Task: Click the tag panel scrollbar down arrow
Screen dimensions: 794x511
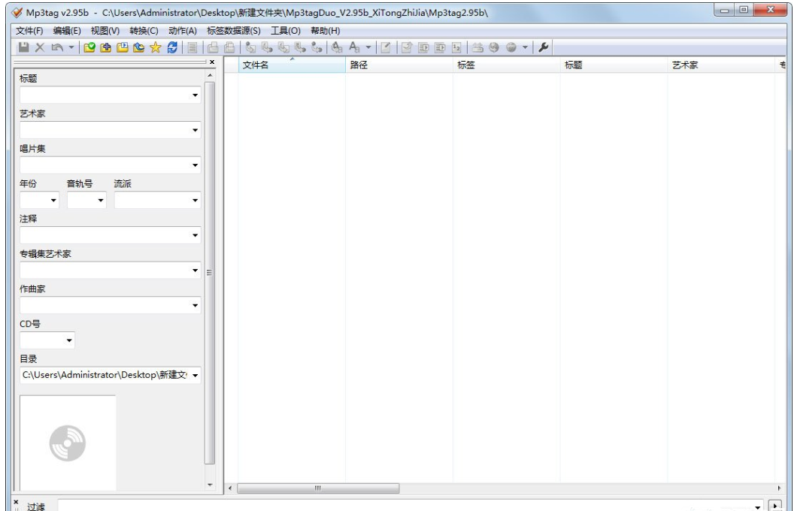Action: coord(210,485)
